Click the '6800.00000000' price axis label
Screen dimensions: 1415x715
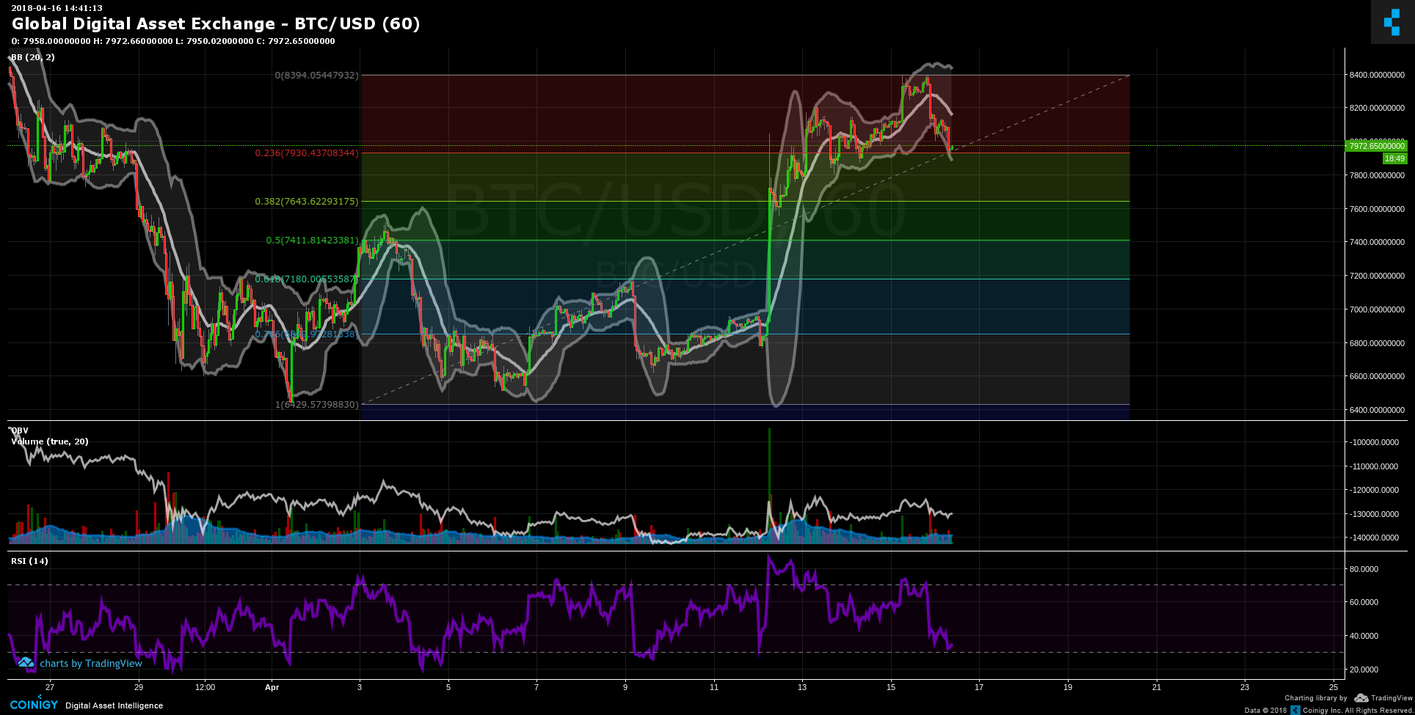[x=1377, y=344]
